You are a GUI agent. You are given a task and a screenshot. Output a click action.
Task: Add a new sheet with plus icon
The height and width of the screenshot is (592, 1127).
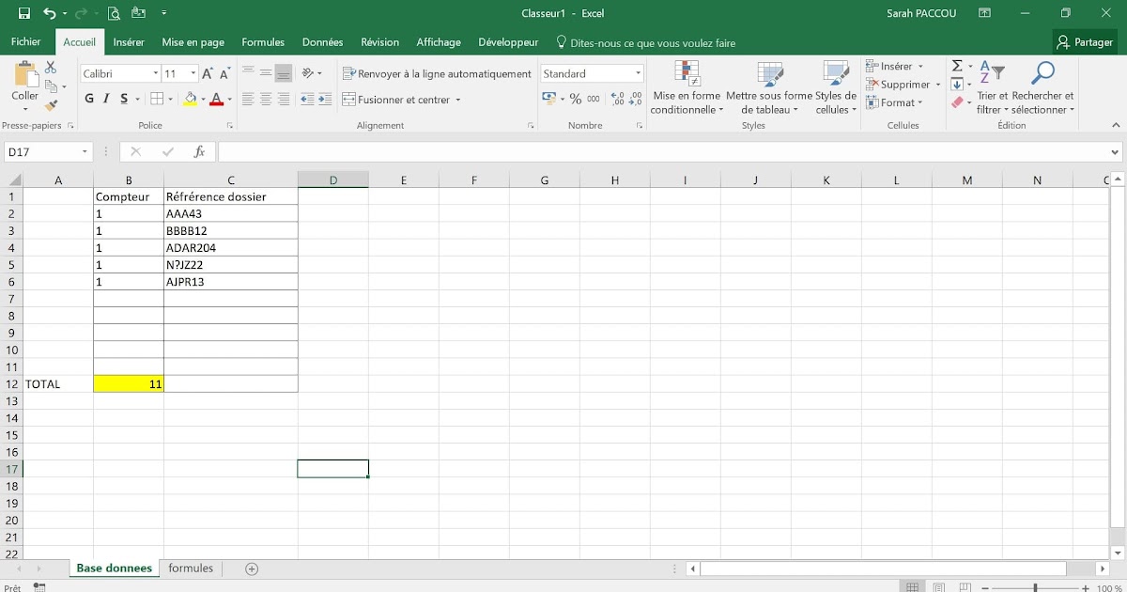coord(251,569)
